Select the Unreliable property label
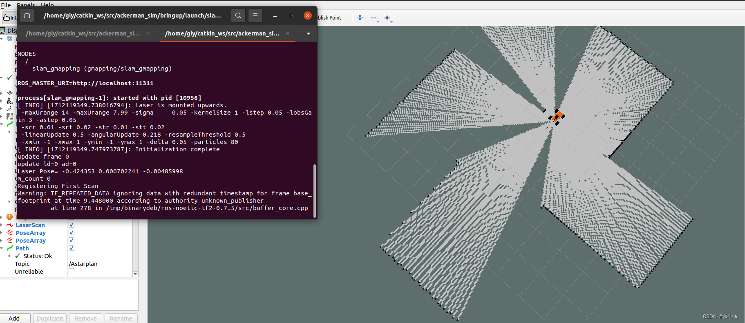Viewport: 745px width, 323px height. click(x=29, y=271)
